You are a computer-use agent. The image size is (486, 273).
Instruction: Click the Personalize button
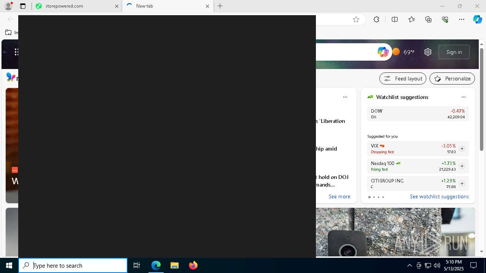tap(452, 78)
